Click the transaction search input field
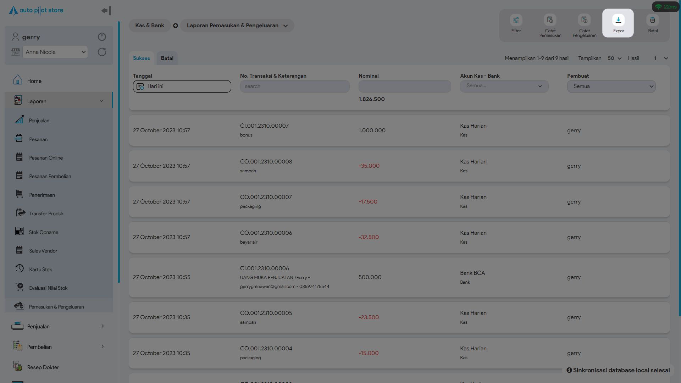Screen dimensions: 681x383 [294, 86]
